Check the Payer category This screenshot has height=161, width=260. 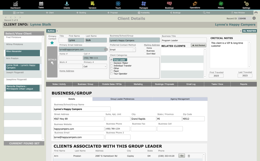112,71
